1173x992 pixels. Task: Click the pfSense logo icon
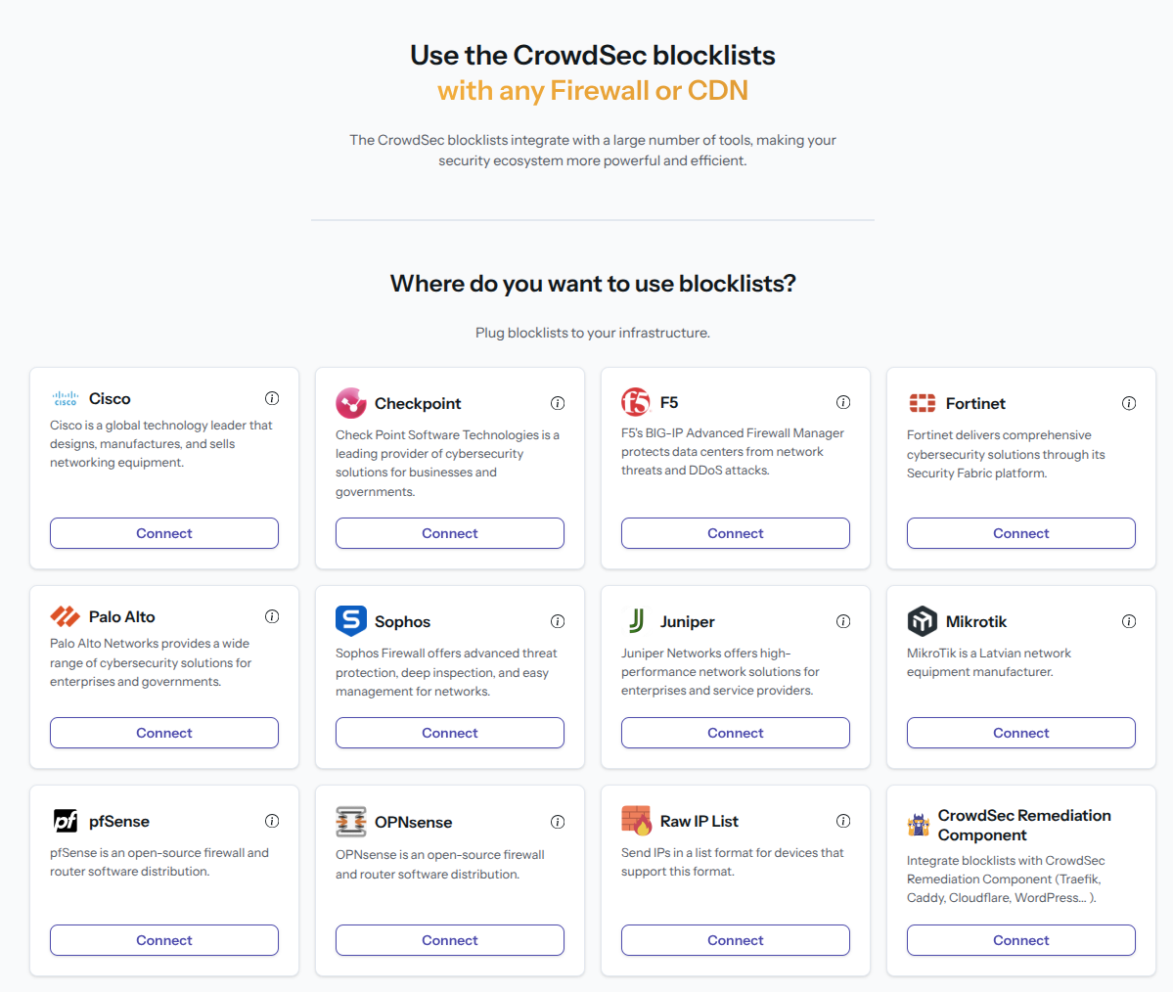coord(65,821)
